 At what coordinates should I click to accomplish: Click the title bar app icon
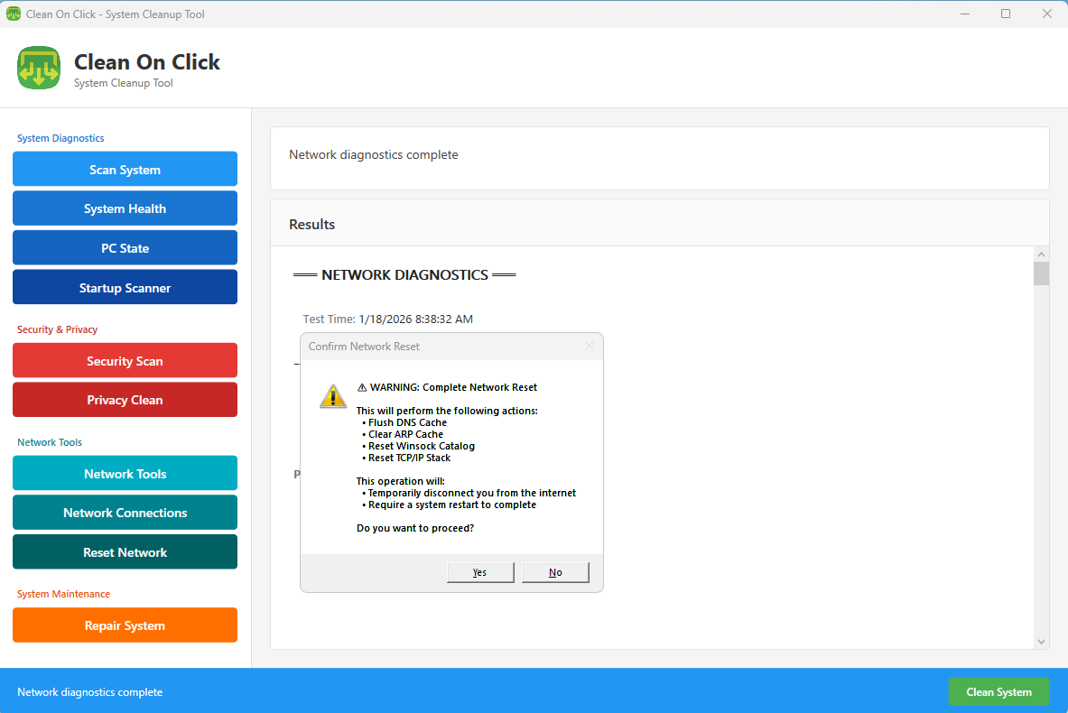tap(14, 14)
